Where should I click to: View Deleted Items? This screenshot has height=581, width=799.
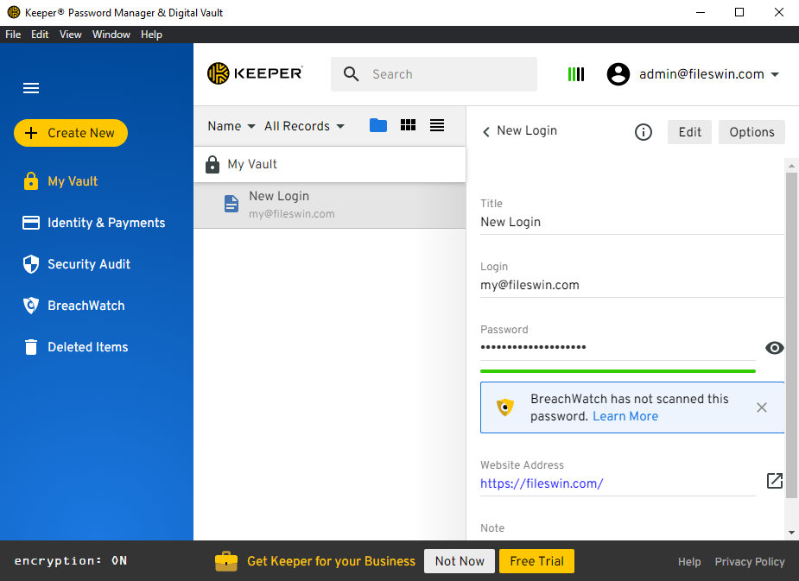point(75,347)
